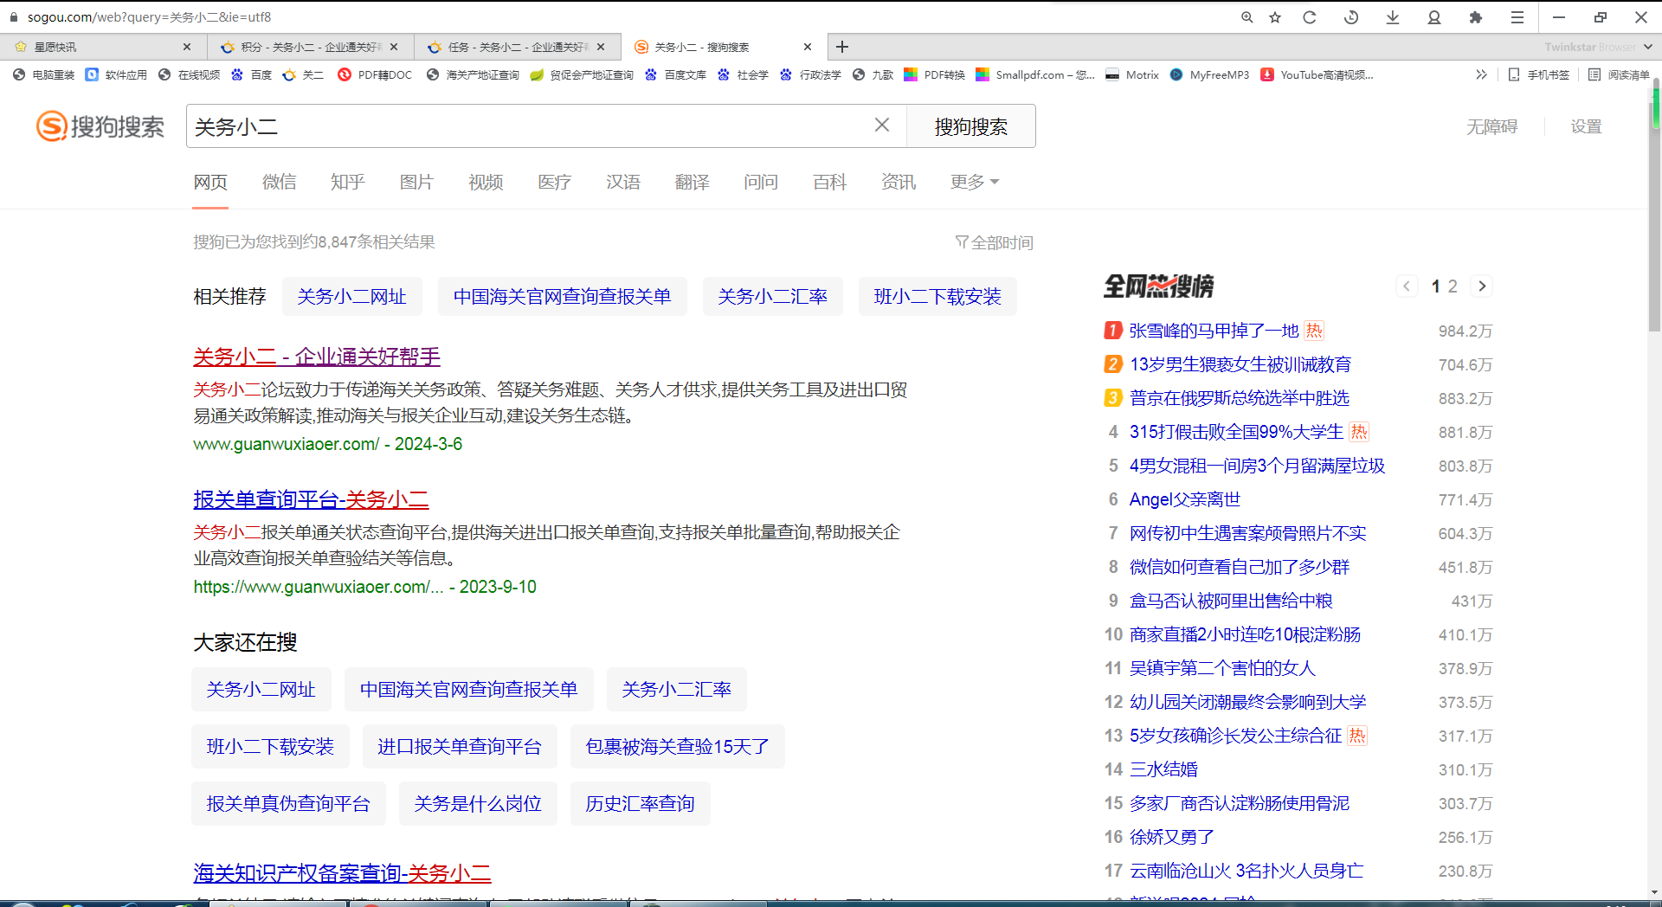This screenshot has height=907, width=1662.
Task: Open the 设置 settings link
Action: 1586,126
